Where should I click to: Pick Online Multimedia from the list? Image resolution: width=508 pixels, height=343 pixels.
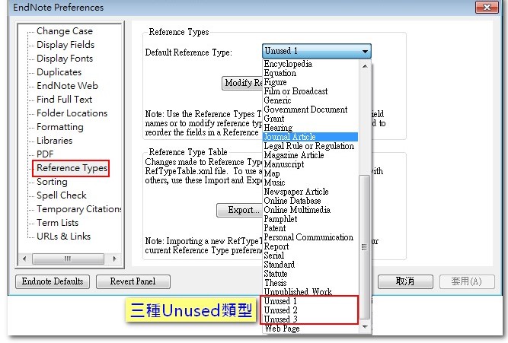(x=297, y=210)
